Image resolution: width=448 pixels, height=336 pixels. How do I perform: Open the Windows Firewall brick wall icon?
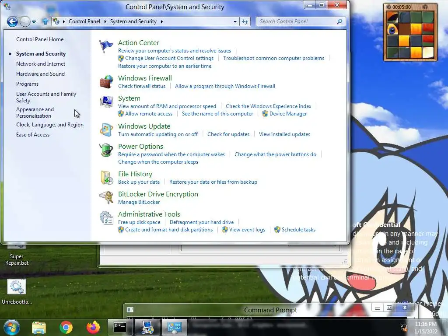[106, 82]
